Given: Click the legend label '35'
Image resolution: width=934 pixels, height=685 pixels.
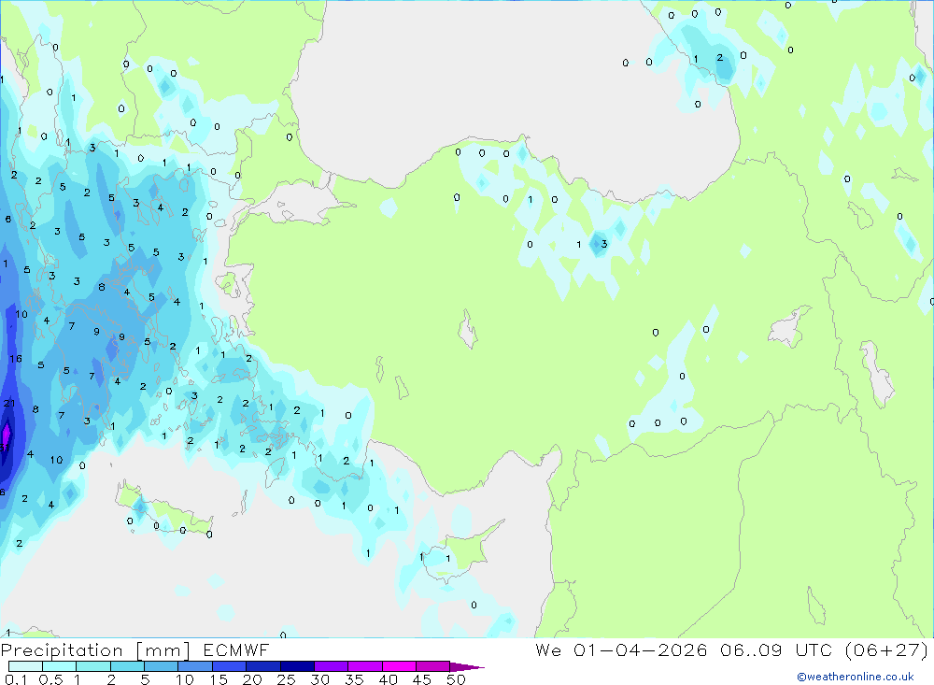Looking at the screenshot, I should click(354, 679).
